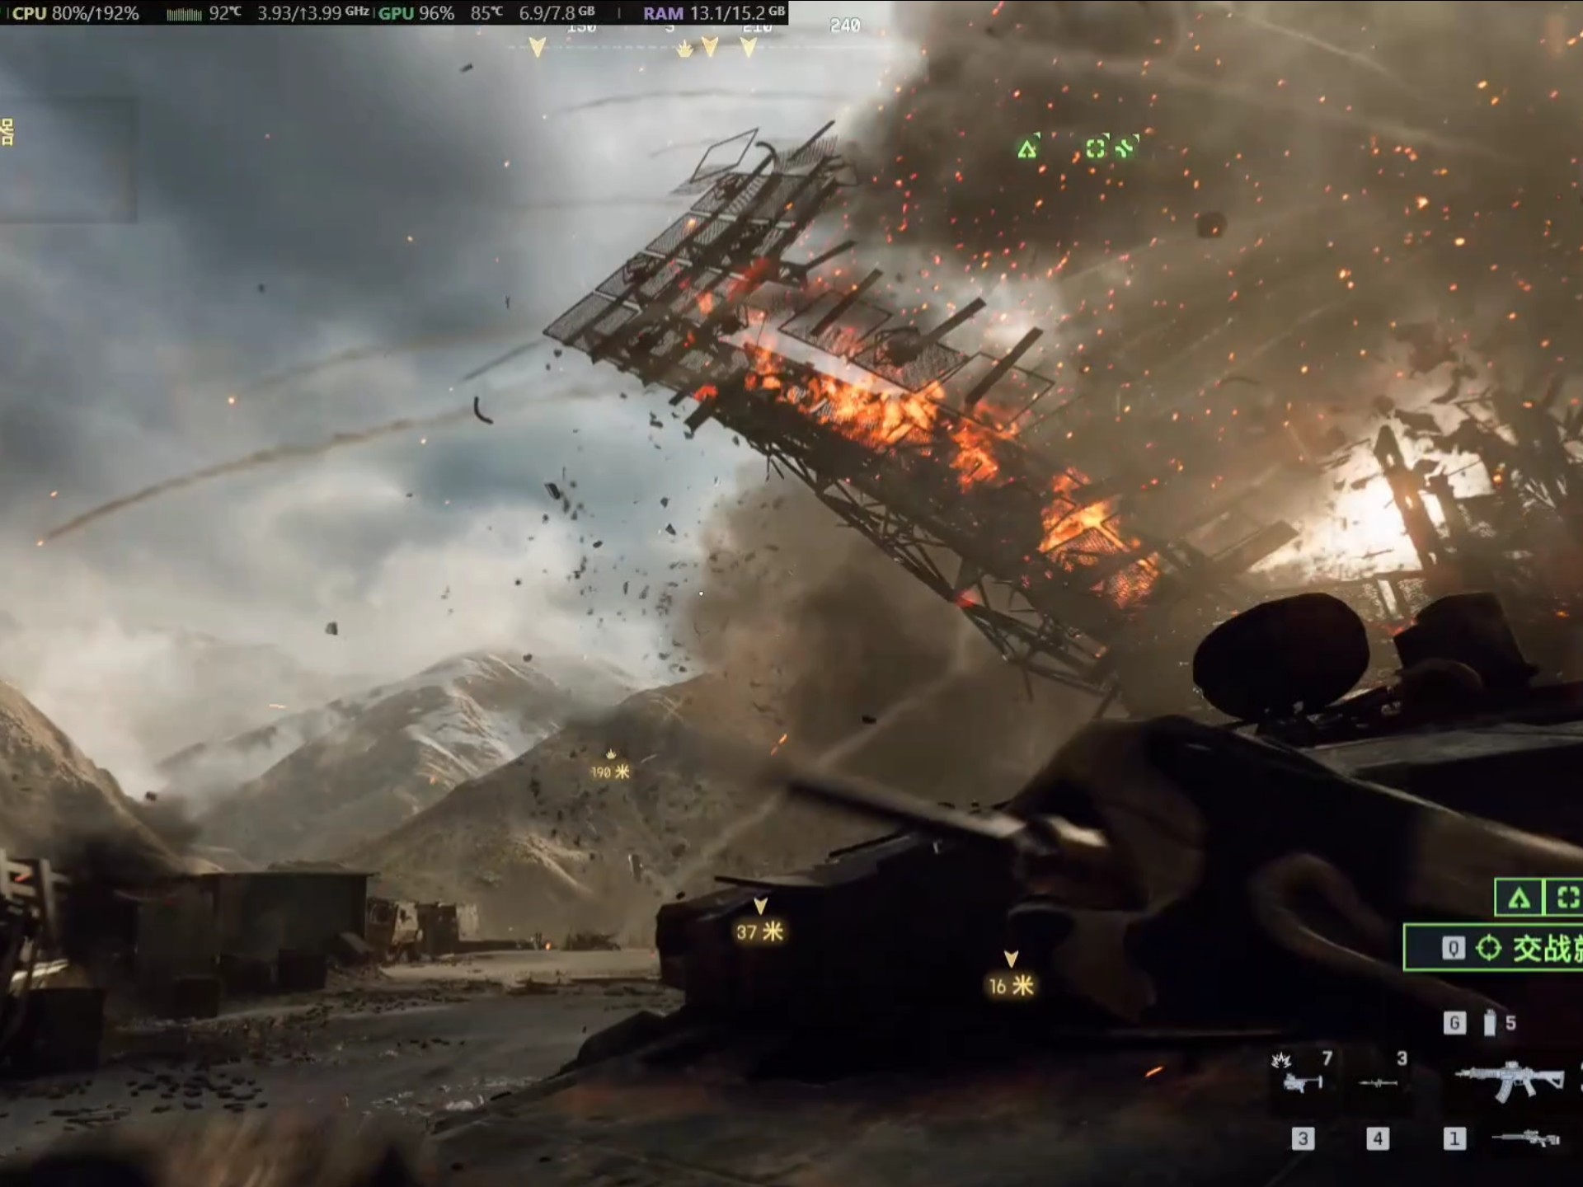
Task: Click the 3 key slot indicator
Action: [1303, 1139]
